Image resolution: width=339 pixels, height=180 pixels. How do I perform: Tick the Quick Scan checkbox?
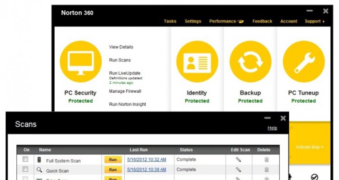pos(26,170)
